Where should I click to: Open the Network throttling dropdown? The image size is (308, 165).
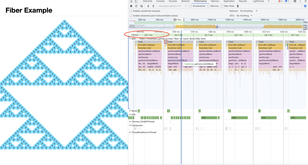249,11
